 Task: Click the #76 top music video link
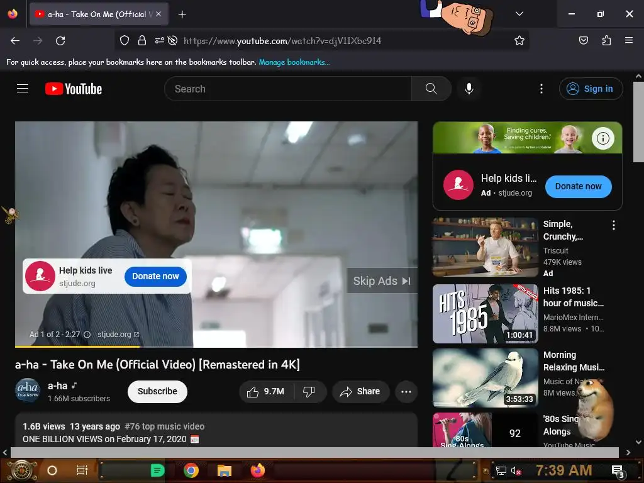(x=164, y=426)
